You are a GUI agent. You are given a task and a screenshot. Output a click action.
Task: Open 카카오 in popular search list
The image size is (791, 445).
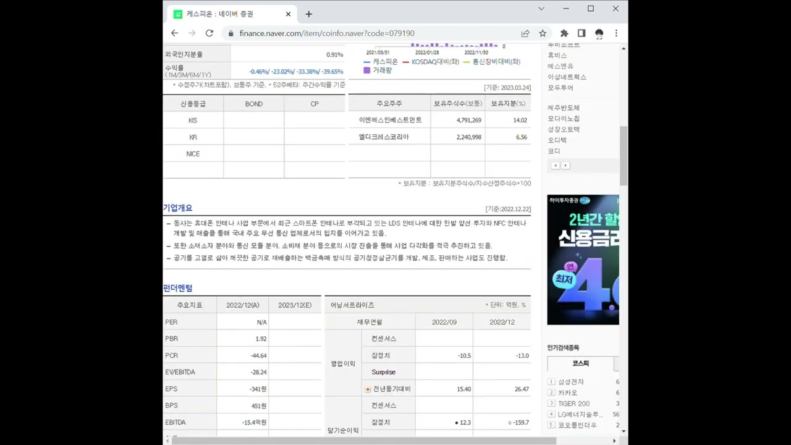[x=567, y=392]
